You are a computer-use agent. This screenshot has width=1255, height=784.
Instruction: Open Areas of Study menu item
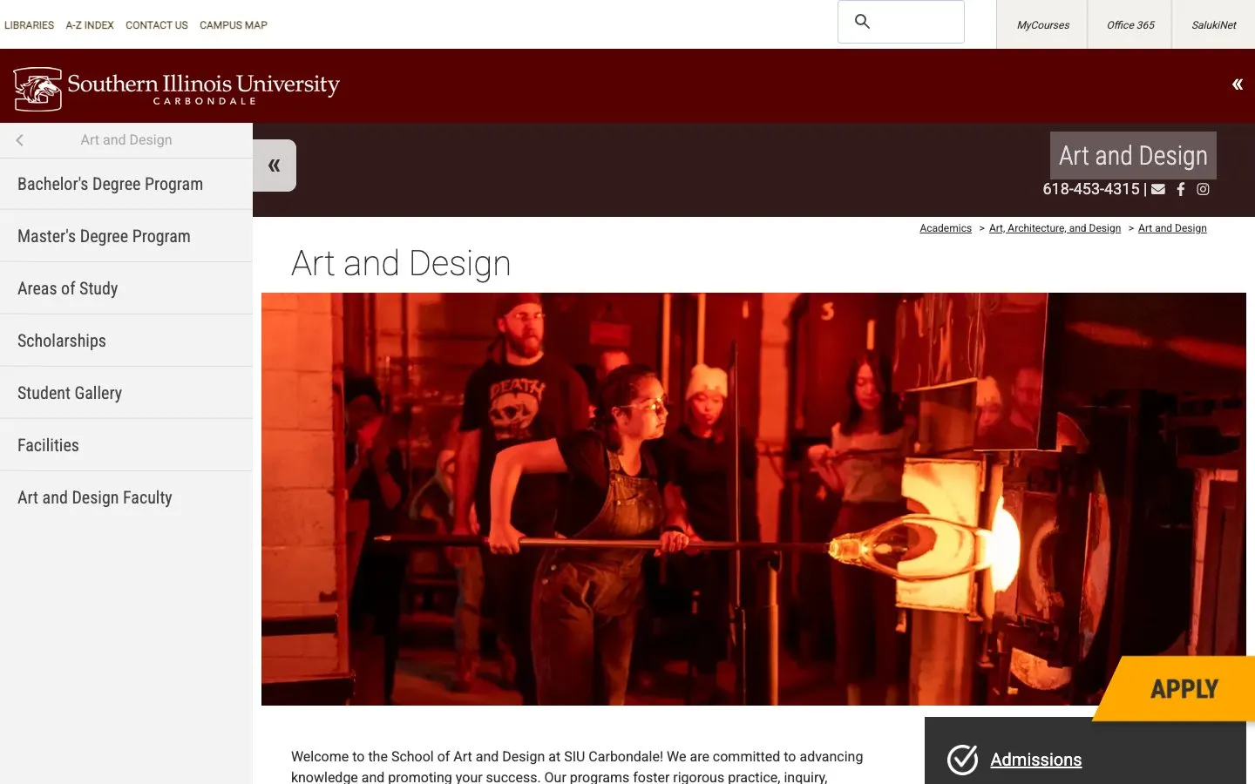pos(126,288)
